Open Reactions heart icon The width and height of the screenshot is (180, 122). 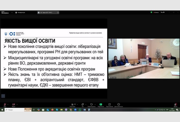tap(91, 105)
